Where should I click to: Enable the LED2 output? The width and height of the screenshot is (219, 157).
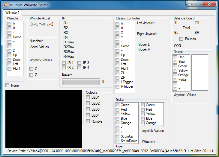pos(88,103)
